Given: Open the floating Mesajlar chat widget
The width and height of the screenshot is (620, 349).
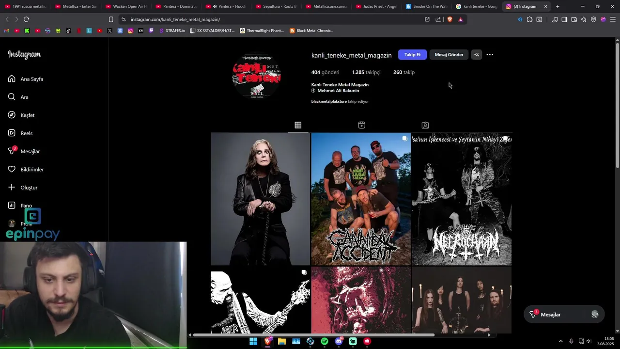Looking at the screenshot, I should [x=564, y=315].
